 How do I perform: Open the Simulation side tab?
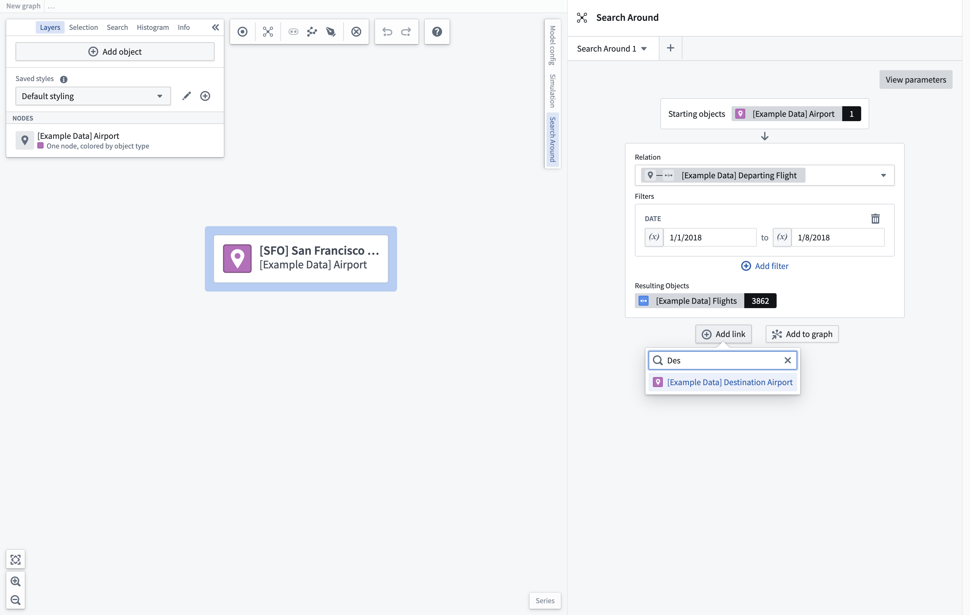point(552,91)
